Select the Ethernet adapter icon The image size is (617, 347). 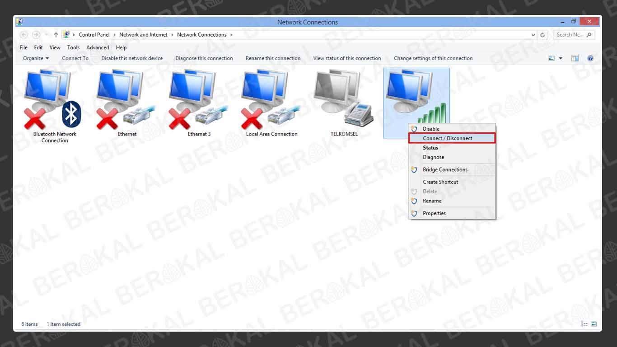click(x=126, y=99)
